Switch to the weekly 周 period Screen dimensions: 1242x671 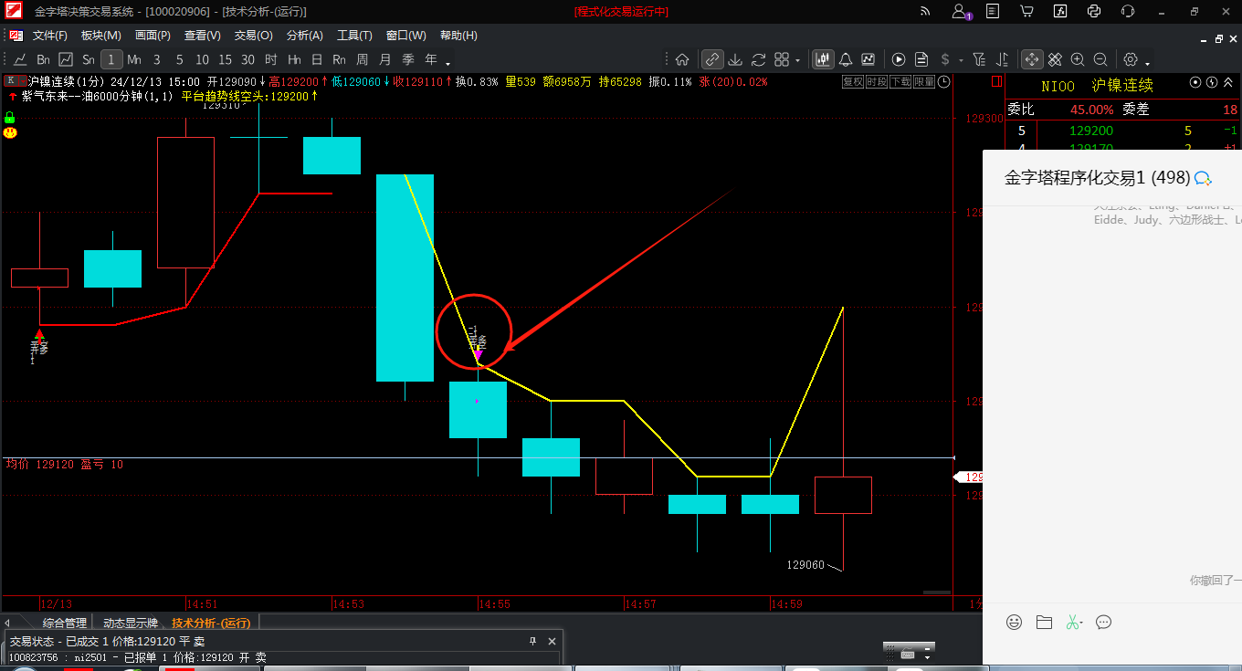pyautogui.click(x=363, y=59)
